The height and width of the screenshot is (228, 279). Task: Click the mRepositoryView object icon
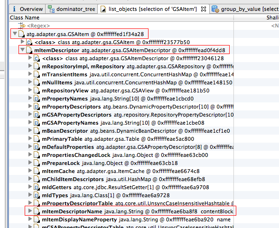pos(37,91)
